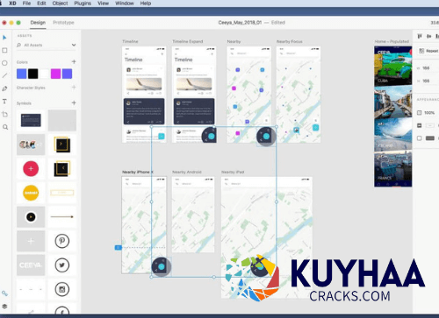
Task: Pick the magenta color swatch
Action: 55,74
